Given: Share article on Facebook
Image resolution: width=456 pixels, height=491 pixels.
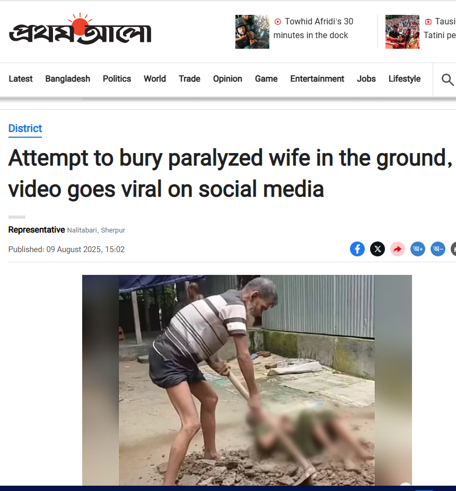Looking at the screenshot, I should (357, 249).
